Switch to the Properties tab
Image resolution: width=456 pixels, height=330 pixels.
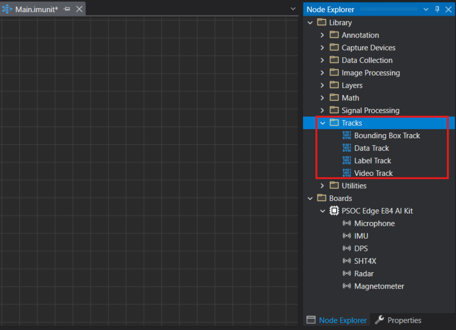coord(398,320)
